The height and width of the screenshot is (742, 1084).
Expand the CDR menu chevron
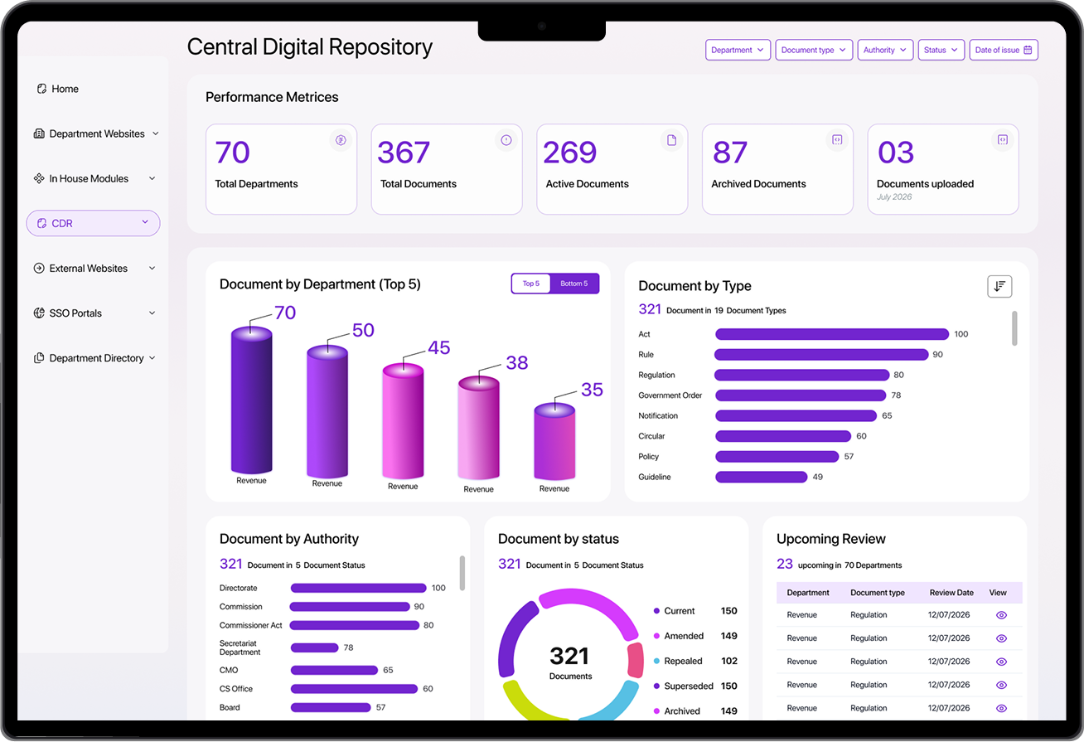[145, 222]
